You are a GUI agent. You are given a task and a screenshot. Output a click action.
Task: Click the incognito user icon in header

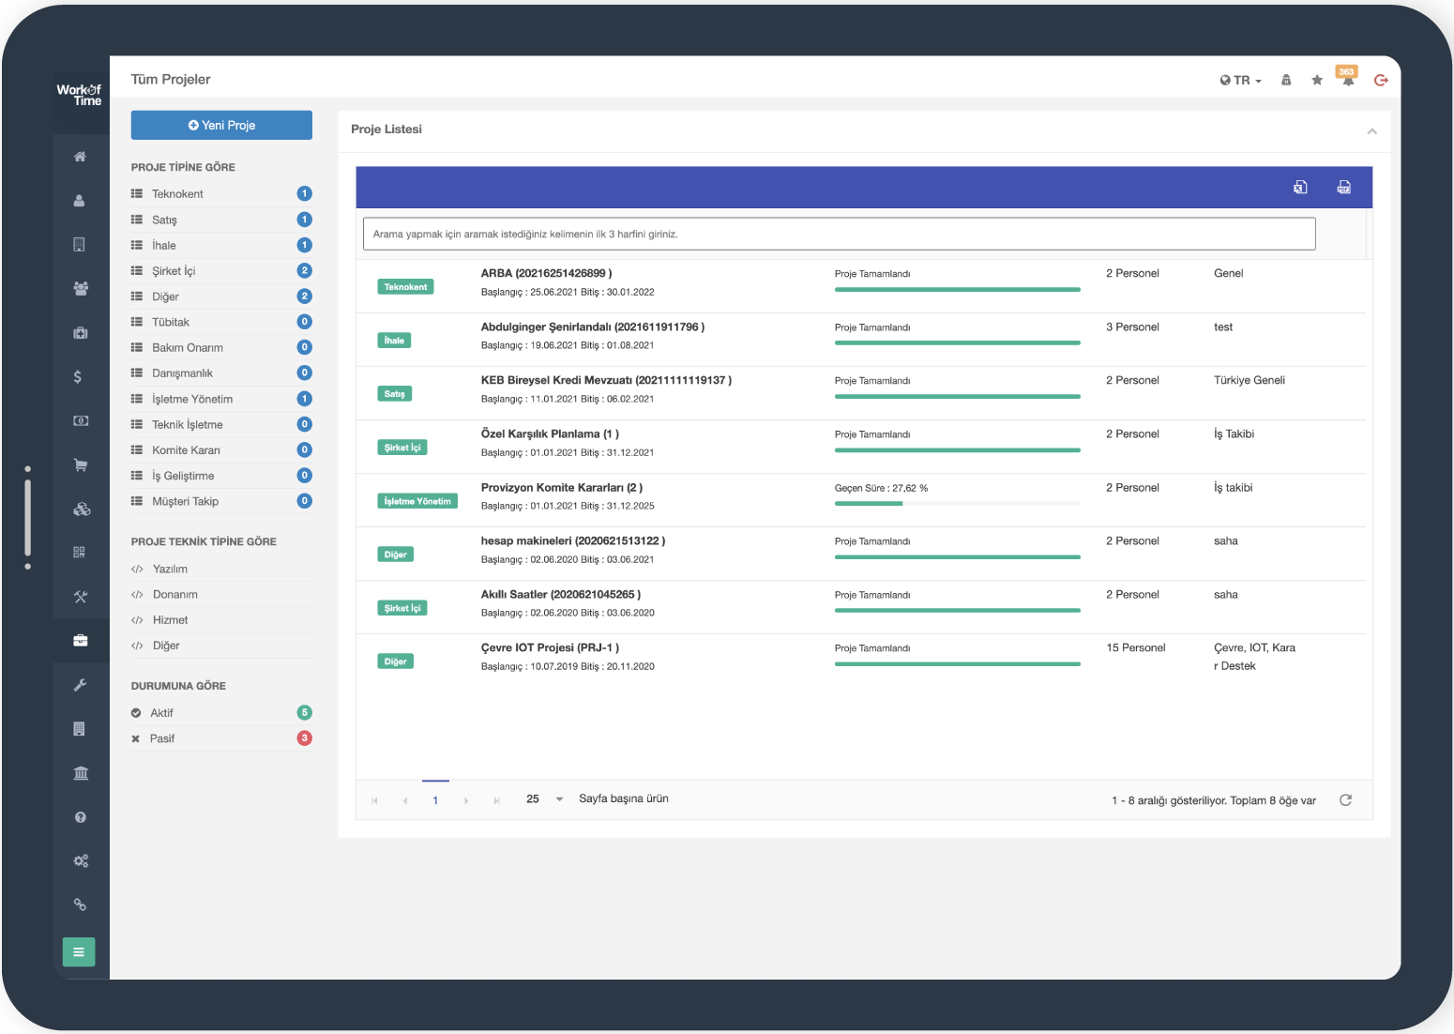(1286, 80)
